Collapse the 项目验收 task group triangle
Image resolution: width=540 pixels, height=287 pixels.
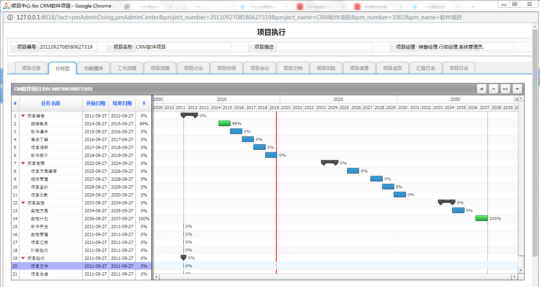[x=23, y=258]
